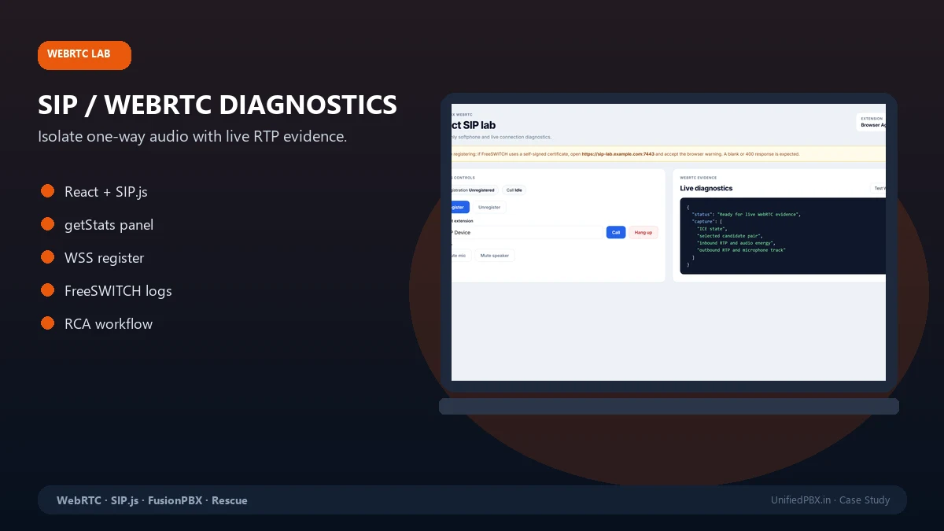
Task: Click the text 'getStats panel'
Action: (x=109, y=225)
